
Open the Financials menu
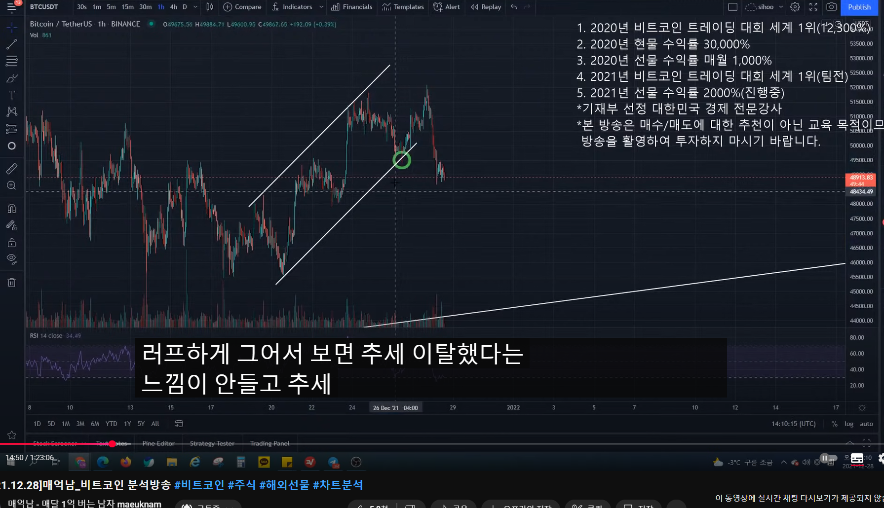pos(351,7)
